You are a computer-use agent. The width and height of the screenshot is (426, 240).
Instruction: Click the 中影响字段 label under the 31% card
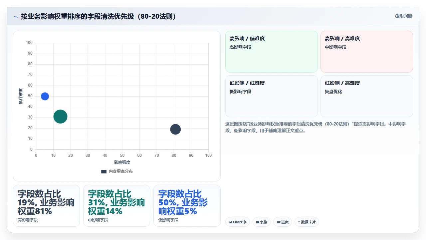[98, 220]
